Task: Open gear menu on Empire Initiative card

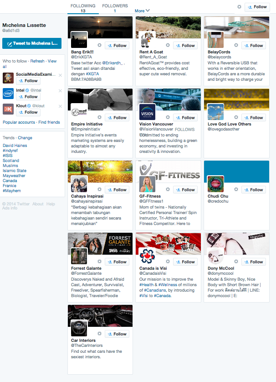Action: (99, 117)
